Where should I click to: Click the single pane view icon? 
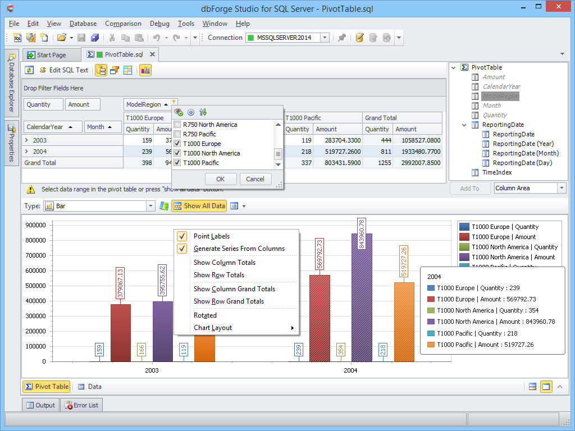[546, 386]
